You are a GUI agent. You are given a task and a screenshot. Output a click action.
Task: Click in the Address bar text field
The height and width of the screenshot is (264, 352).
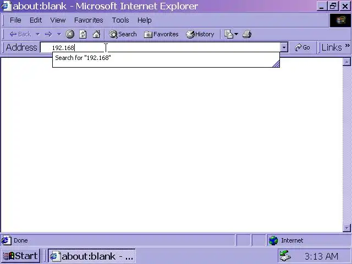[x=160, y=48]
